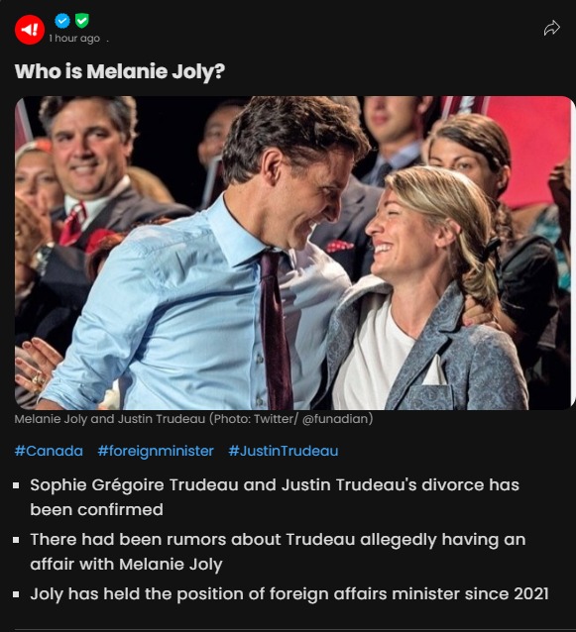Click the square marker beside the divorce bullet
This screenshot has width=576, height=632.
coord(16,485)
